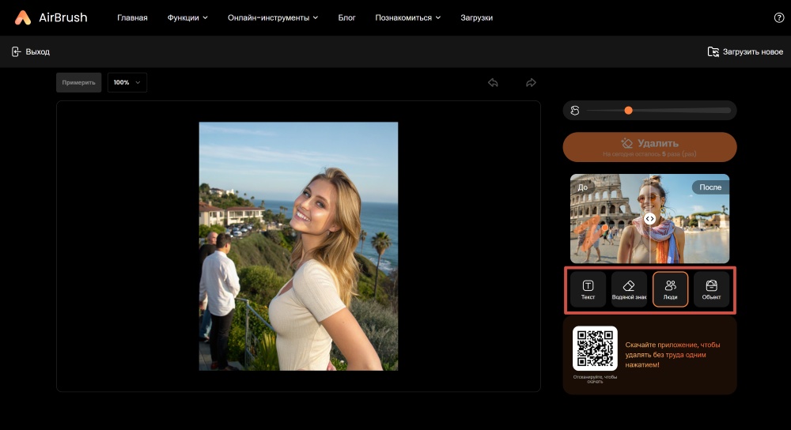Open the 100% zoom dropdown

pyautogui.click(x=127, y=82)
